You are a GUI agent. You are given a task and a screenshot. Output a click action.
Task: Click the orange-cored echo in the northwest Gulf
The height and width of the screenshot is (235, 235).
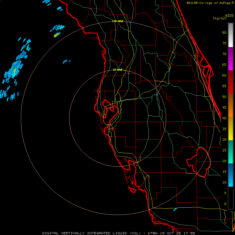57,35
